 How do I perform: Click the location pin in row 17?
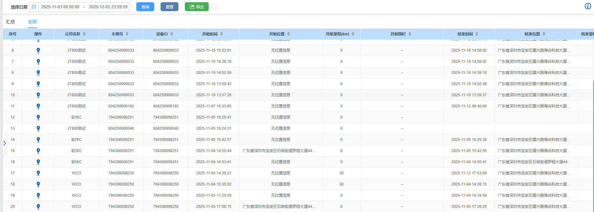38,173
